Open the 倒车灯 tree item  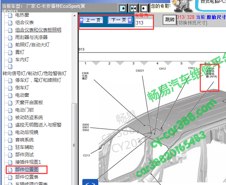pyautogui.click(x=22, y=88)
